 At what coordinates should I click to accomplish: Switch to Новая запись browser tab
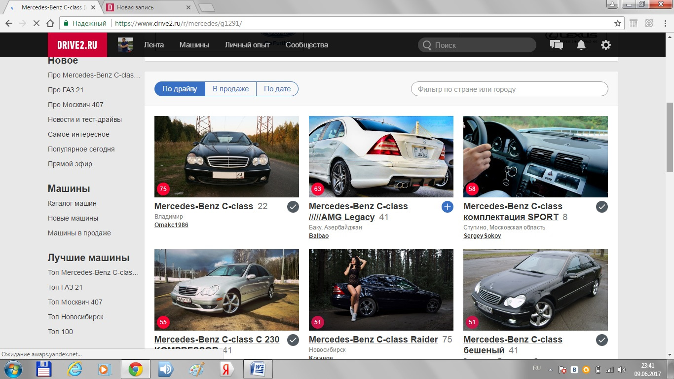148,7
